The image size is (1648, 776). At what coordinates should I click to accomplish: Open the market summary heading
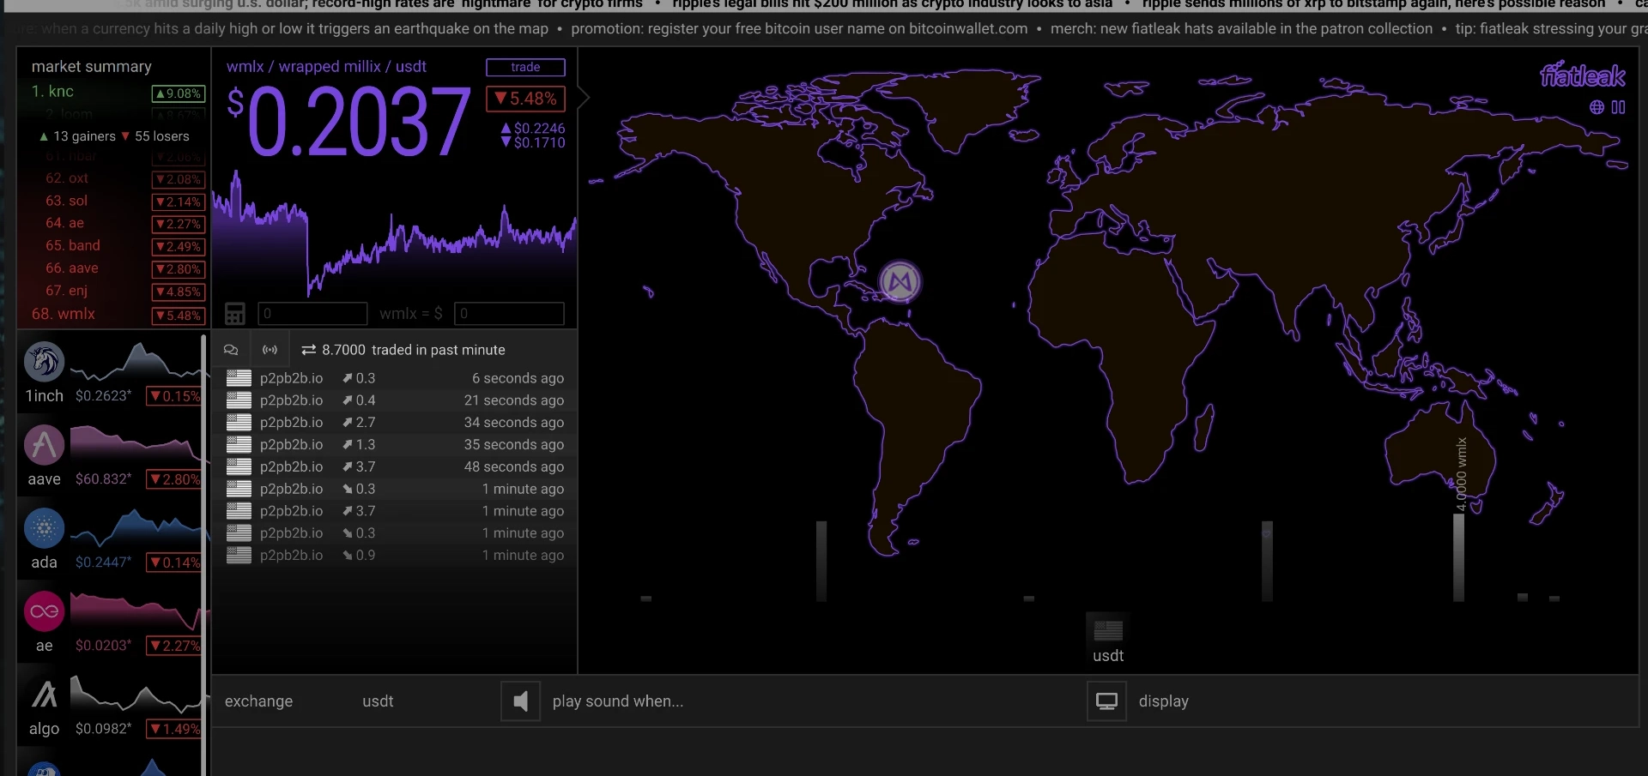[x=91, y=67]
